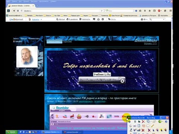Click the LiveInternet logo
The height and width of the screenshot is (134, 179).
[x=16, y=19]
